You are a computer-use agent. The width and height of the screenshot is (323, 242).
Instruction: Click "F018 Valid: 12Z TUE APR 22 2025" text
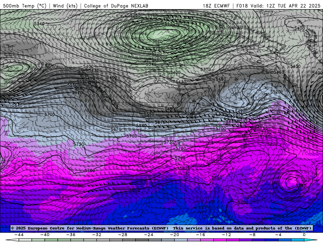tap(278, 6)
